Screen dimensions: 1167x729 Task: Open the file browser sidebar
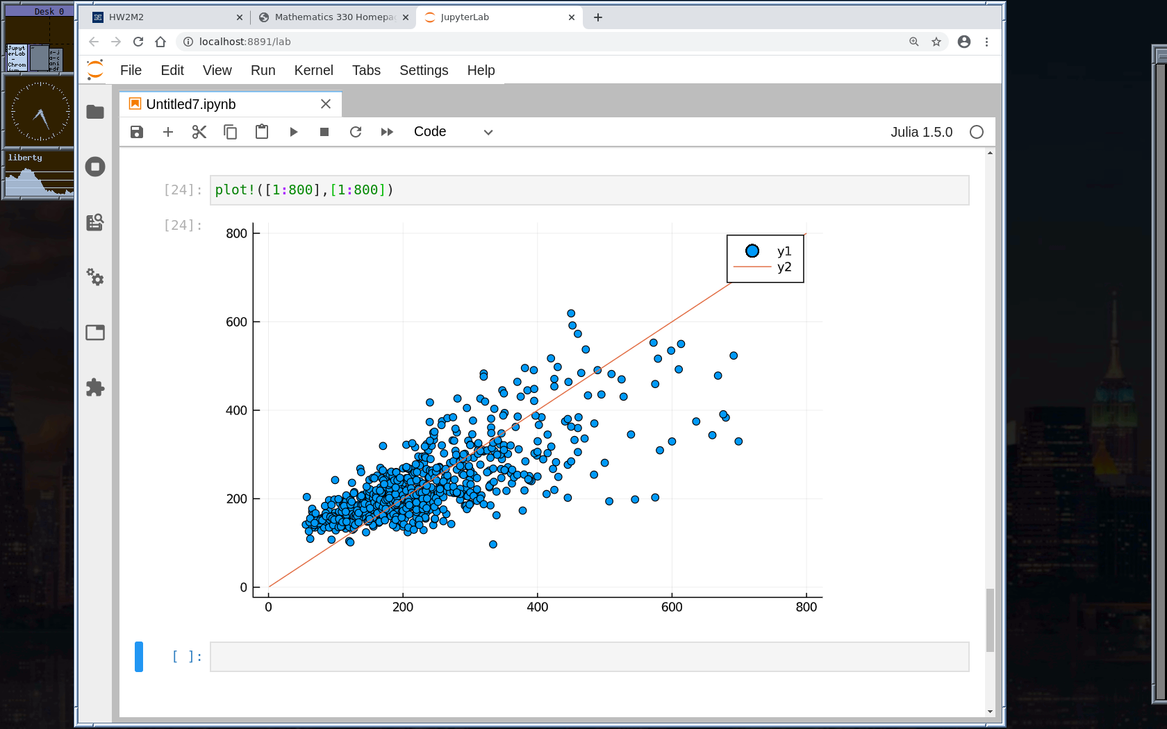coord(95,112)
